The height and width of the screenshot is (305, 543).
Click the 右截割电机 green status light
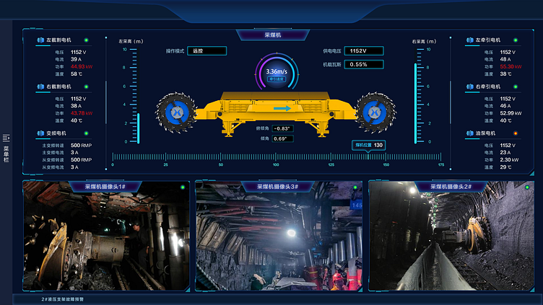coord(86,87)
